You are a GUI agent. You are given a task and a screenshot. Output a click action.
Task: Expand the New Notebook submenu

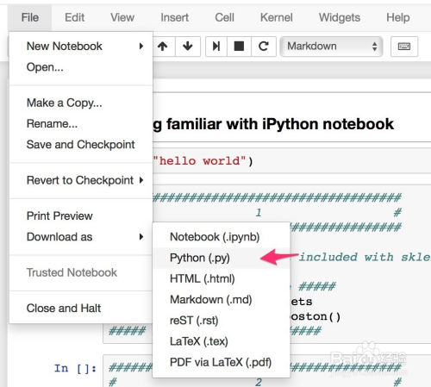[81, 46]
